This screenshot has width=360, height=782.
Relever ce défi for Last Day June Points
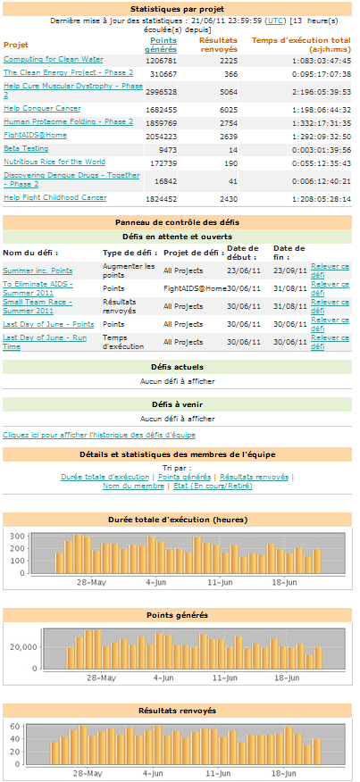pyautogui.click(x=330, y=324)
